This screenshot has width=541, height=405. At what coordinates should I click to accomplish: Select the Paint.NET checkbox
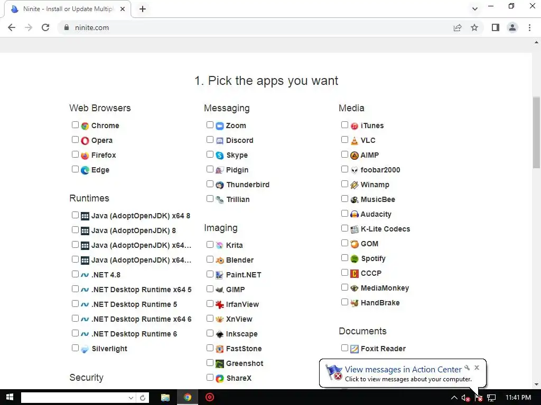pyautogui.click(x=210, y=274)
